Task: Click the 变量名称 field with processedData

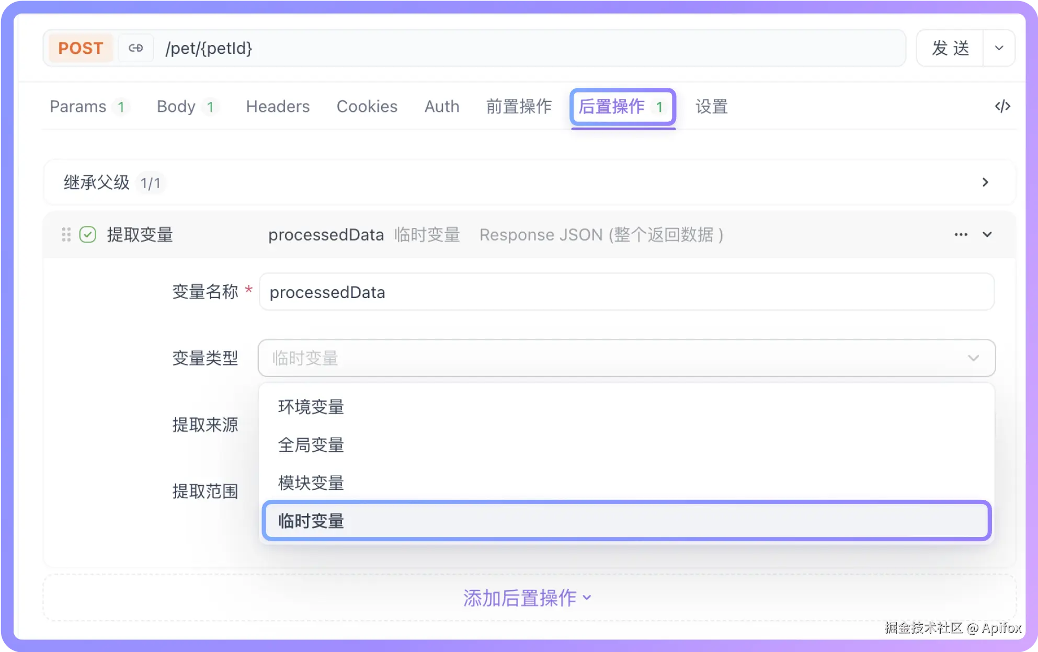Action: point(626,292)
